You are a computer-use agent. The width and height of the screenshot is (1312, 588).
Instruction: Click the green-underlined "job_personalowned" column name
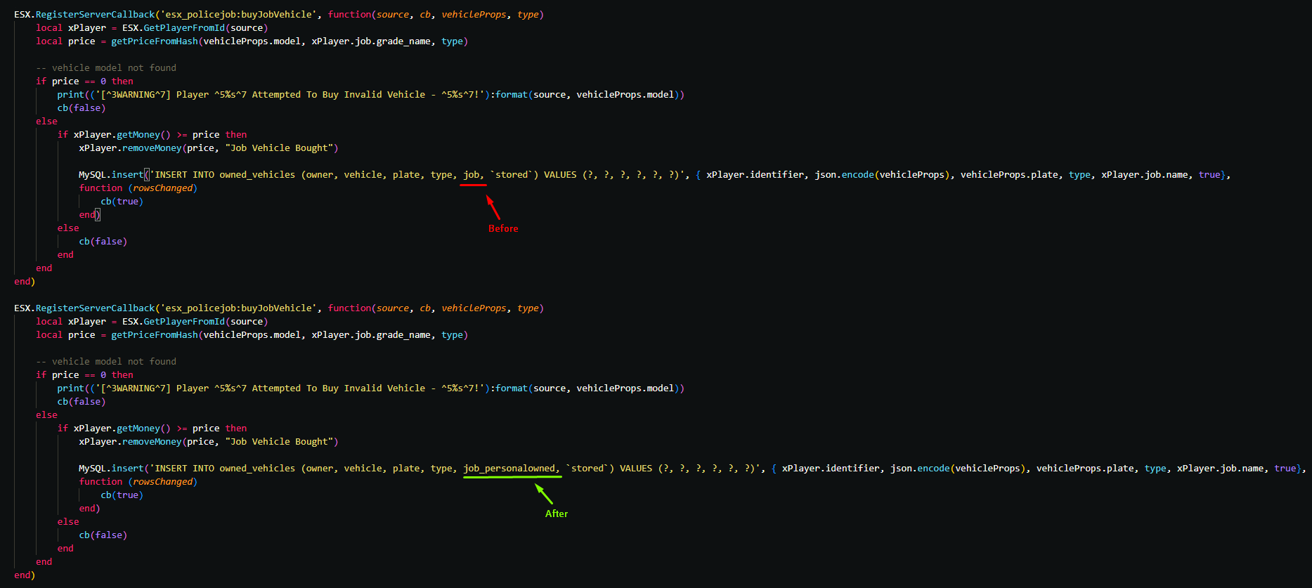509,469
